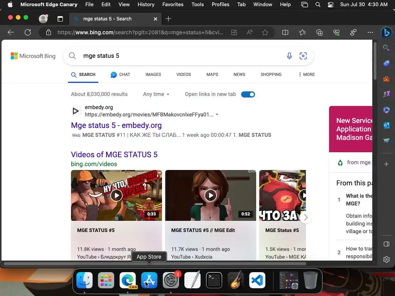The image size is (395, 296).
Task: Open the Favorites menu in menu bar
Action: 173,5
